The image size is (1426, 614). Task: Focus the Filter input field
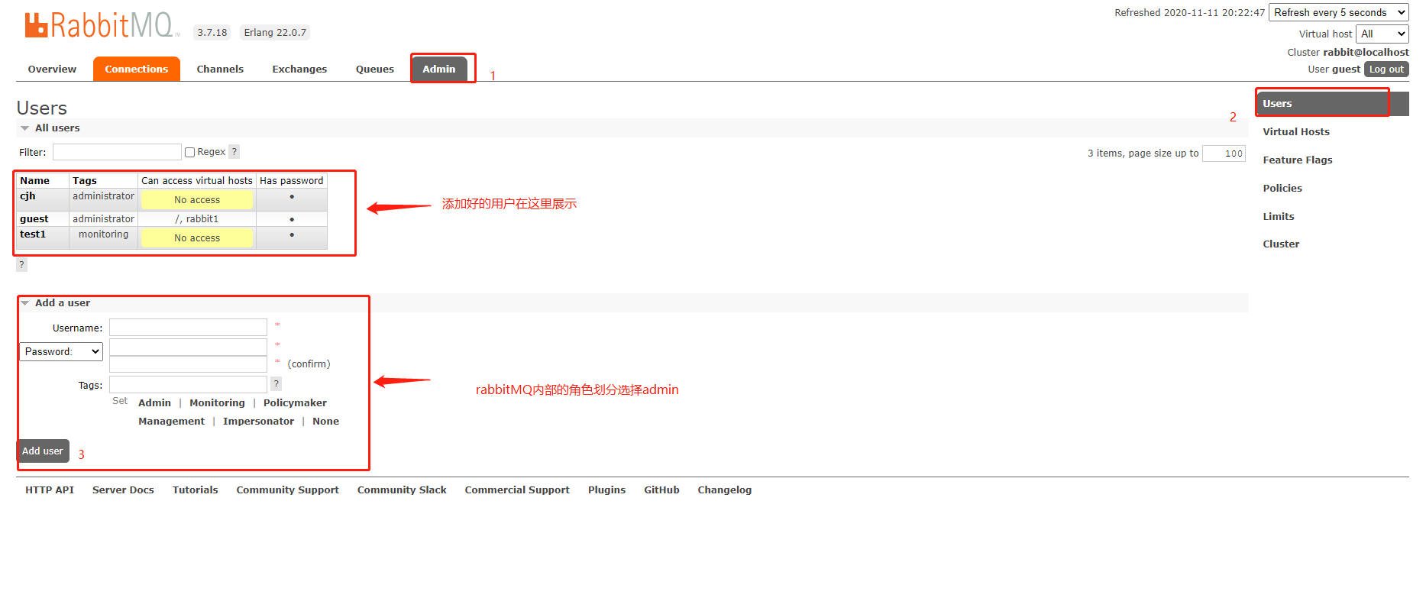pos(117,152)
